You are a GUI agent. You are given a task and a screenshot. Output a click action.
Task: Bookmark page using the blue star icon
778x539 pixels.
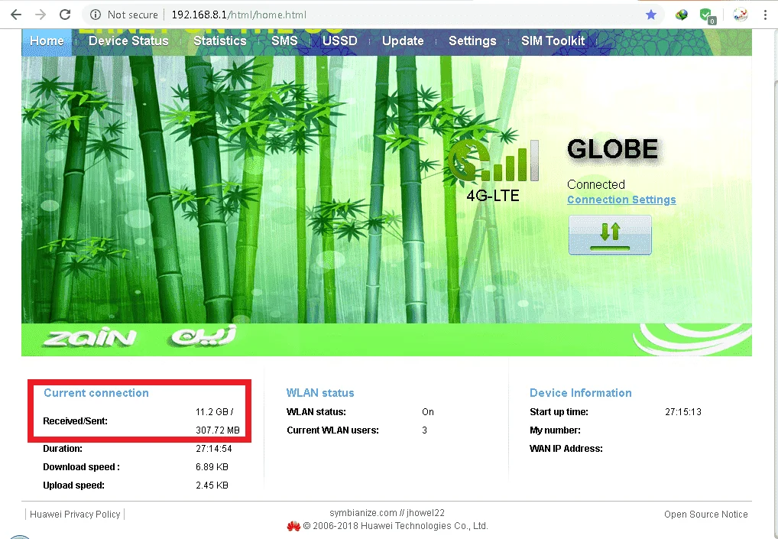651,15
